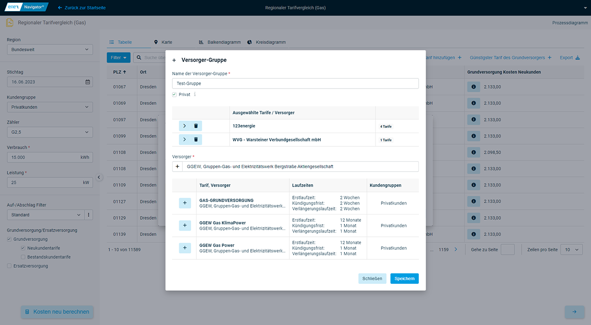Click info icon next to Privat
This screenshot has height=325, width=591.
click(x=195, y=94)
